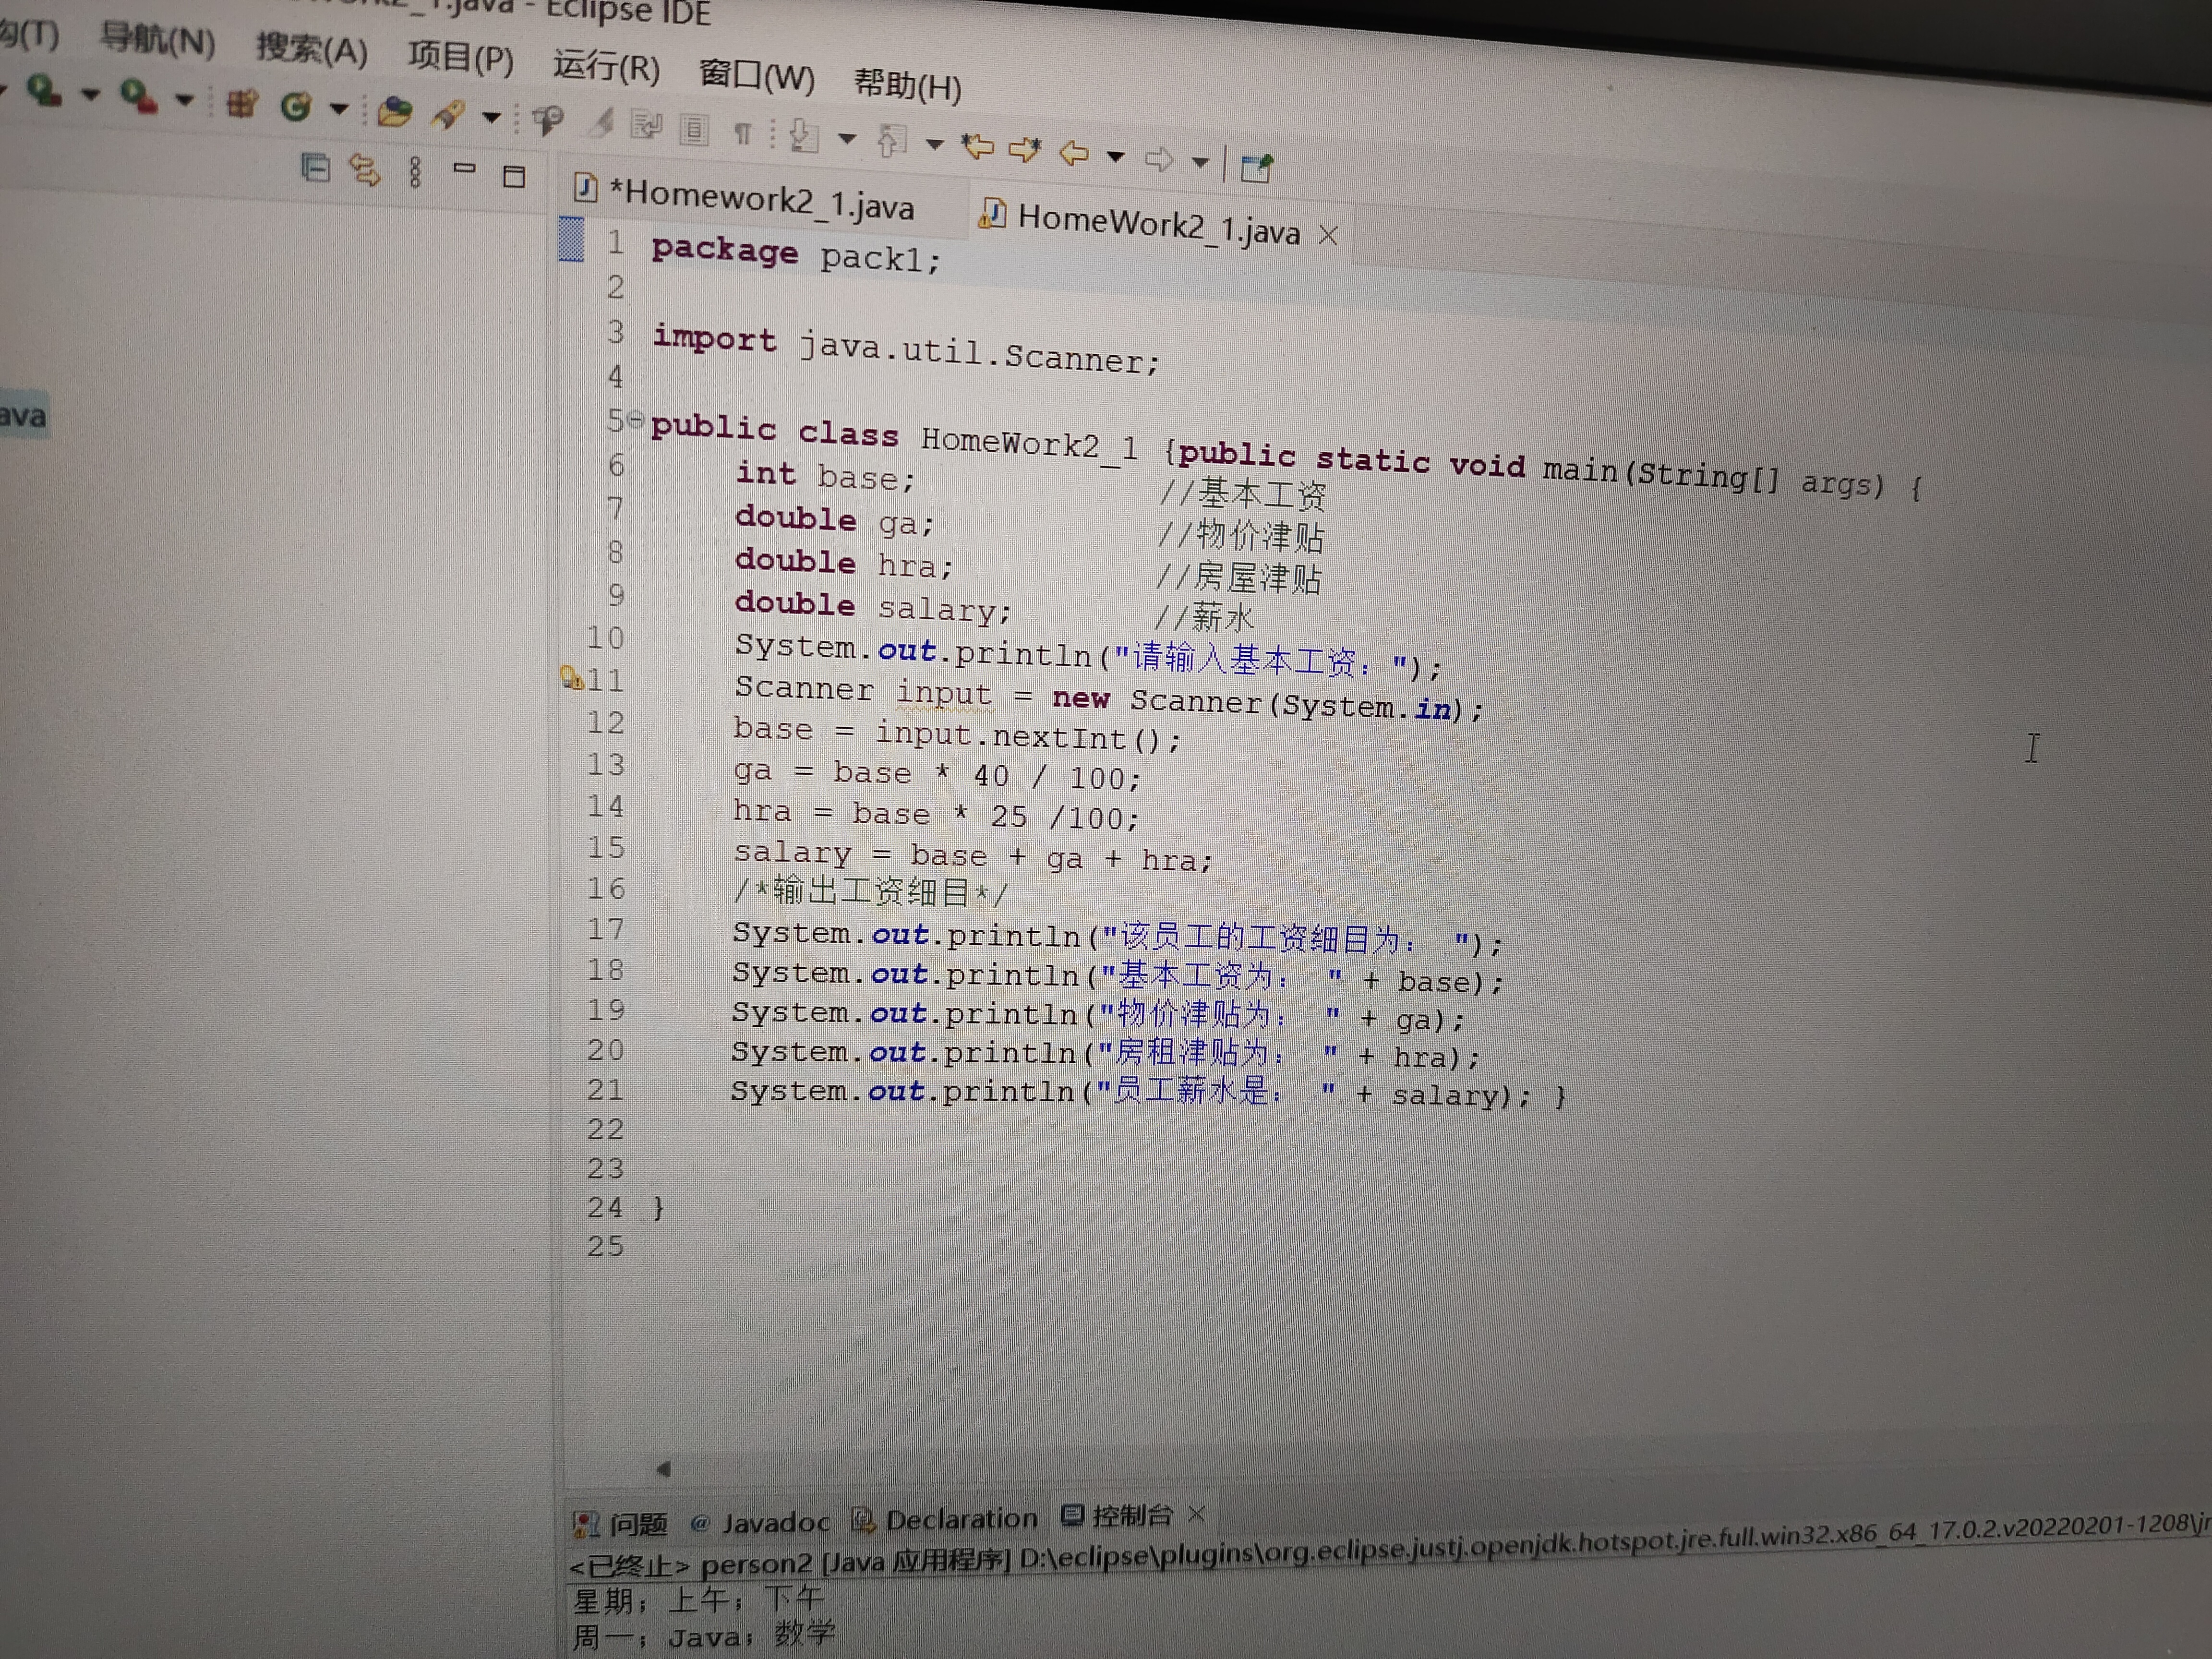Click Back navigation arrow in toolbar
Viewport: 2212px width, 1659px height.
click(1074, 153)
